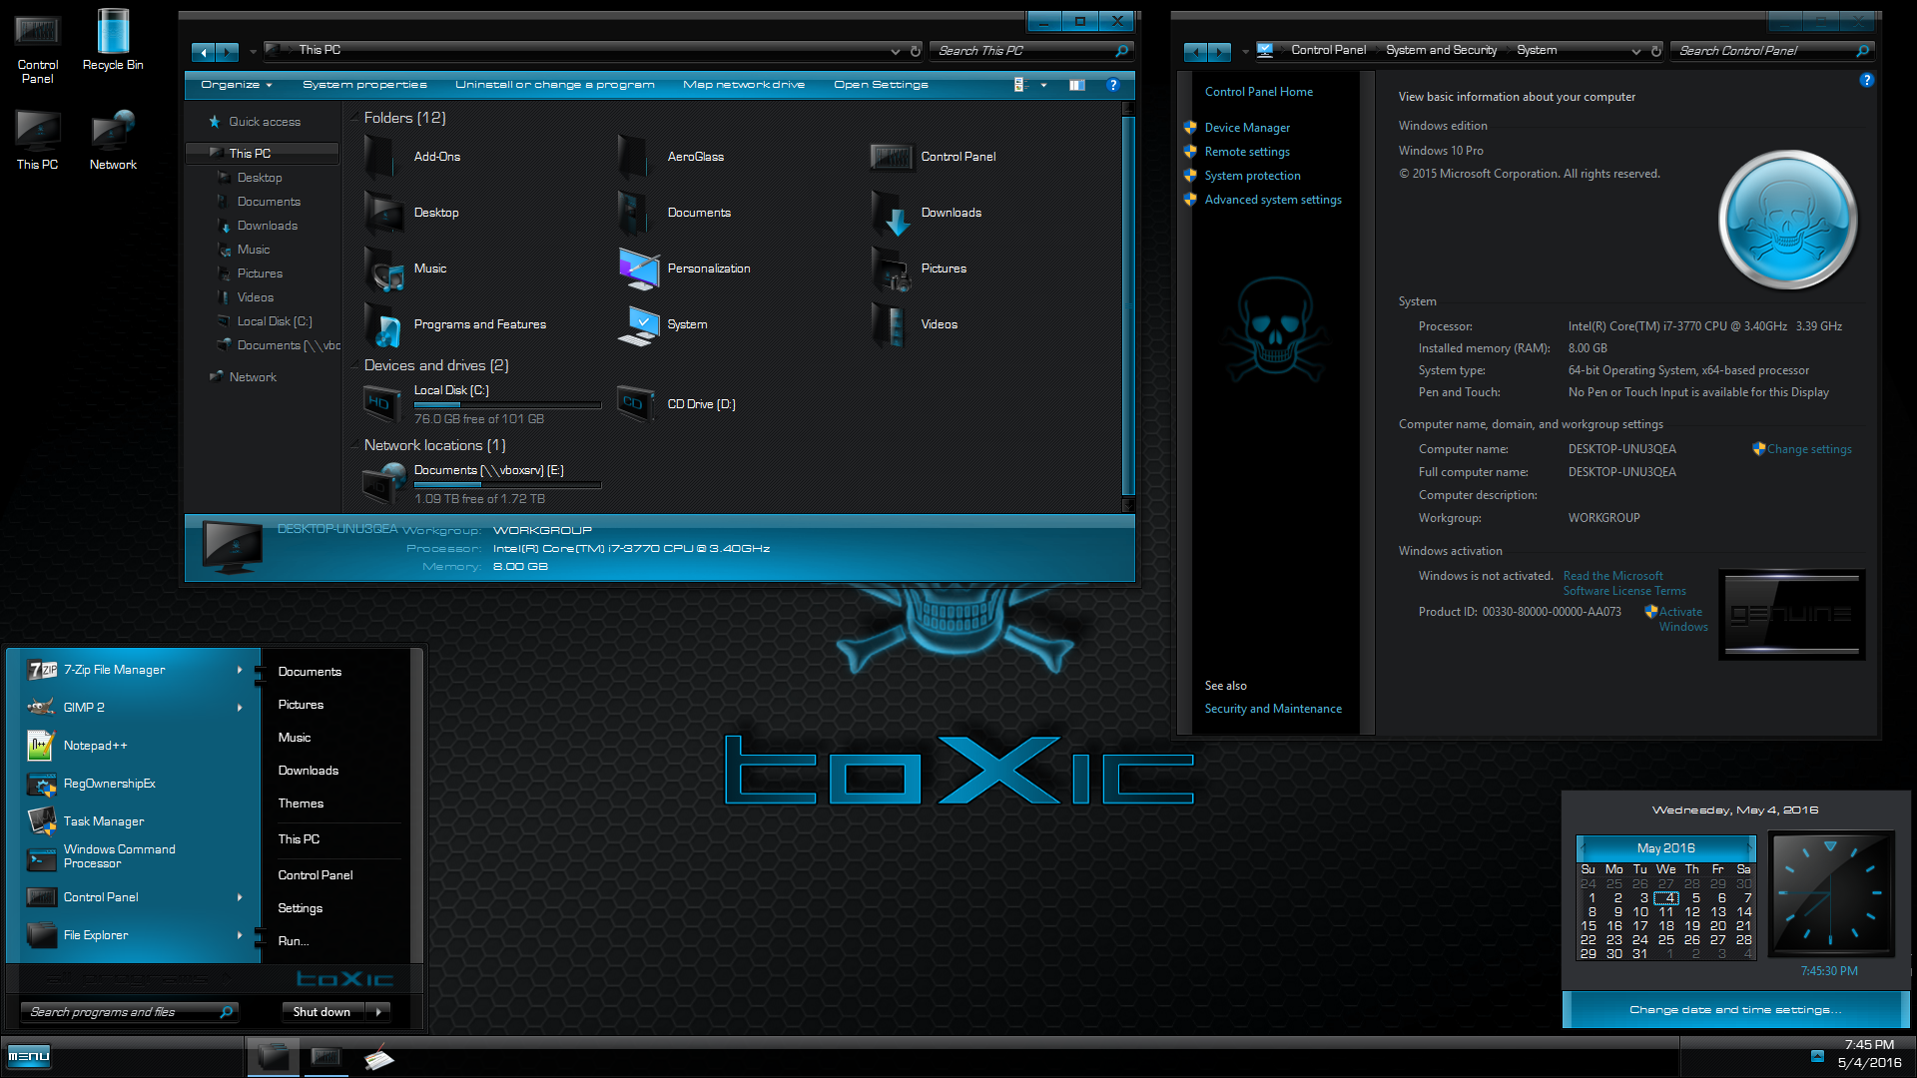Click the Notepad icon on the taskbar
The image size is (1917, 1078).
(378, 1057)
